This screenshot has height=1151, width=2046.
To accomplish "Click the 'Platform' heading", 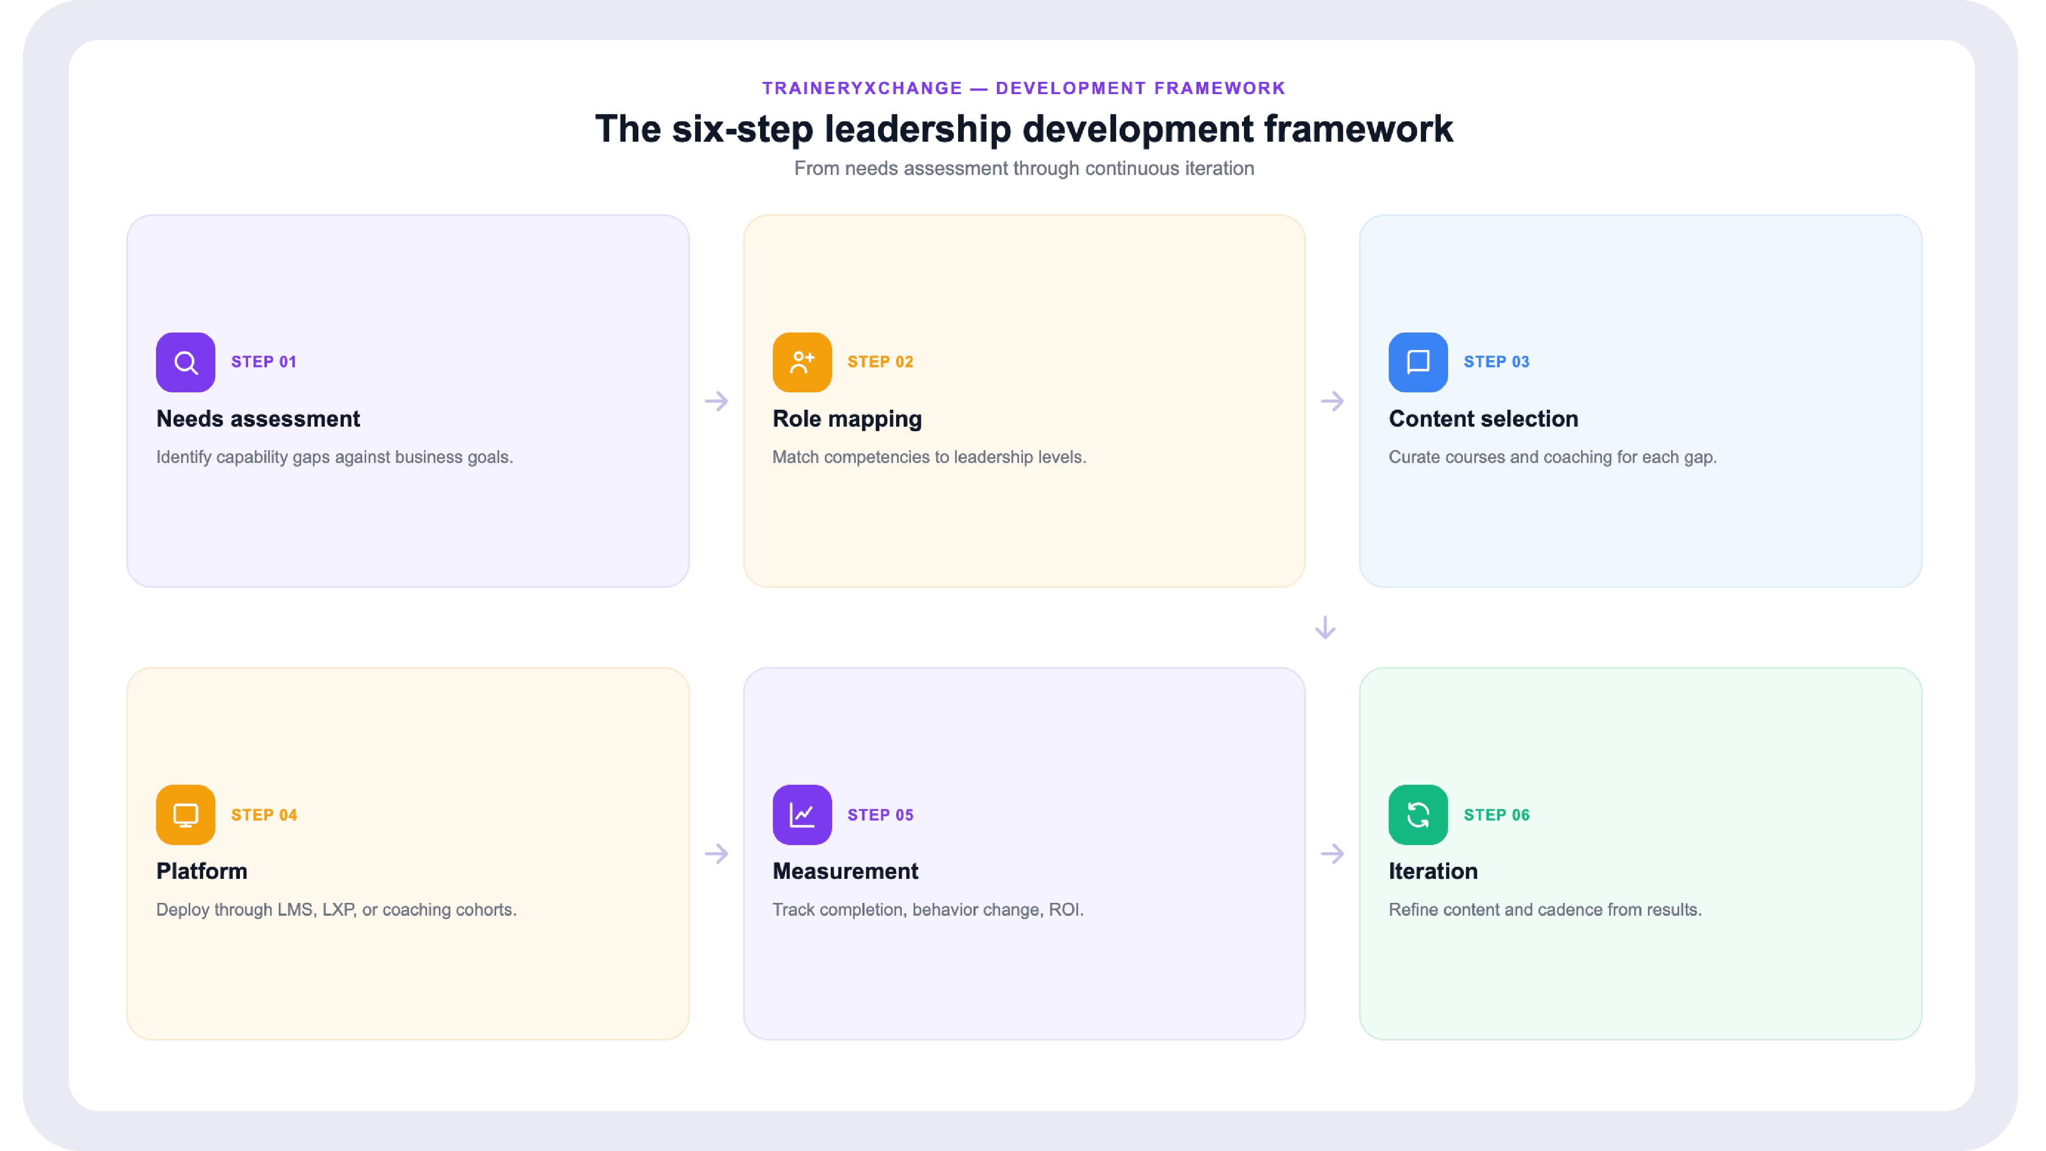I will [x=202, y=871].
